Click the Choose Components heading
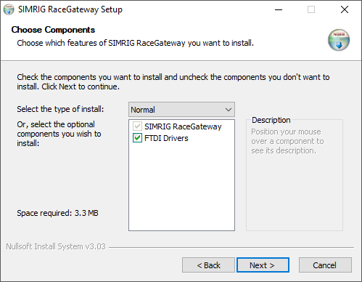The height and width of the screenshot is (282, 362). click(53, 30)
